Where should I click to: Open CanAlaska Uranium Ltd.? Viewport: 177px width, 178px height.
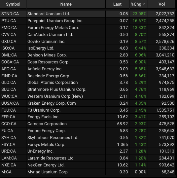click(50, 35)
